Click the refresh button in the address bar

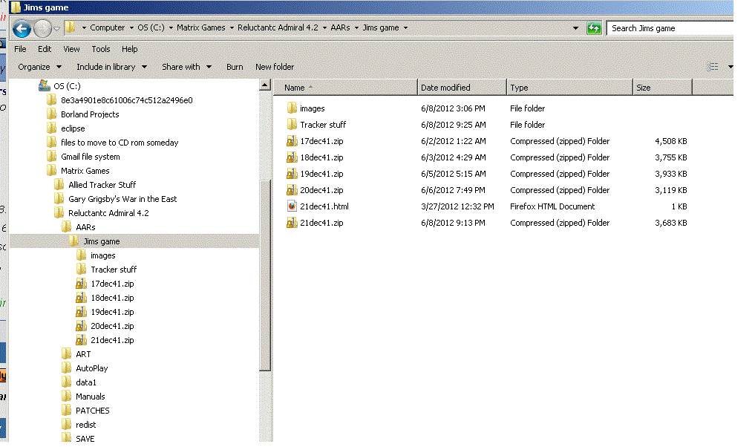coord(594,28)
